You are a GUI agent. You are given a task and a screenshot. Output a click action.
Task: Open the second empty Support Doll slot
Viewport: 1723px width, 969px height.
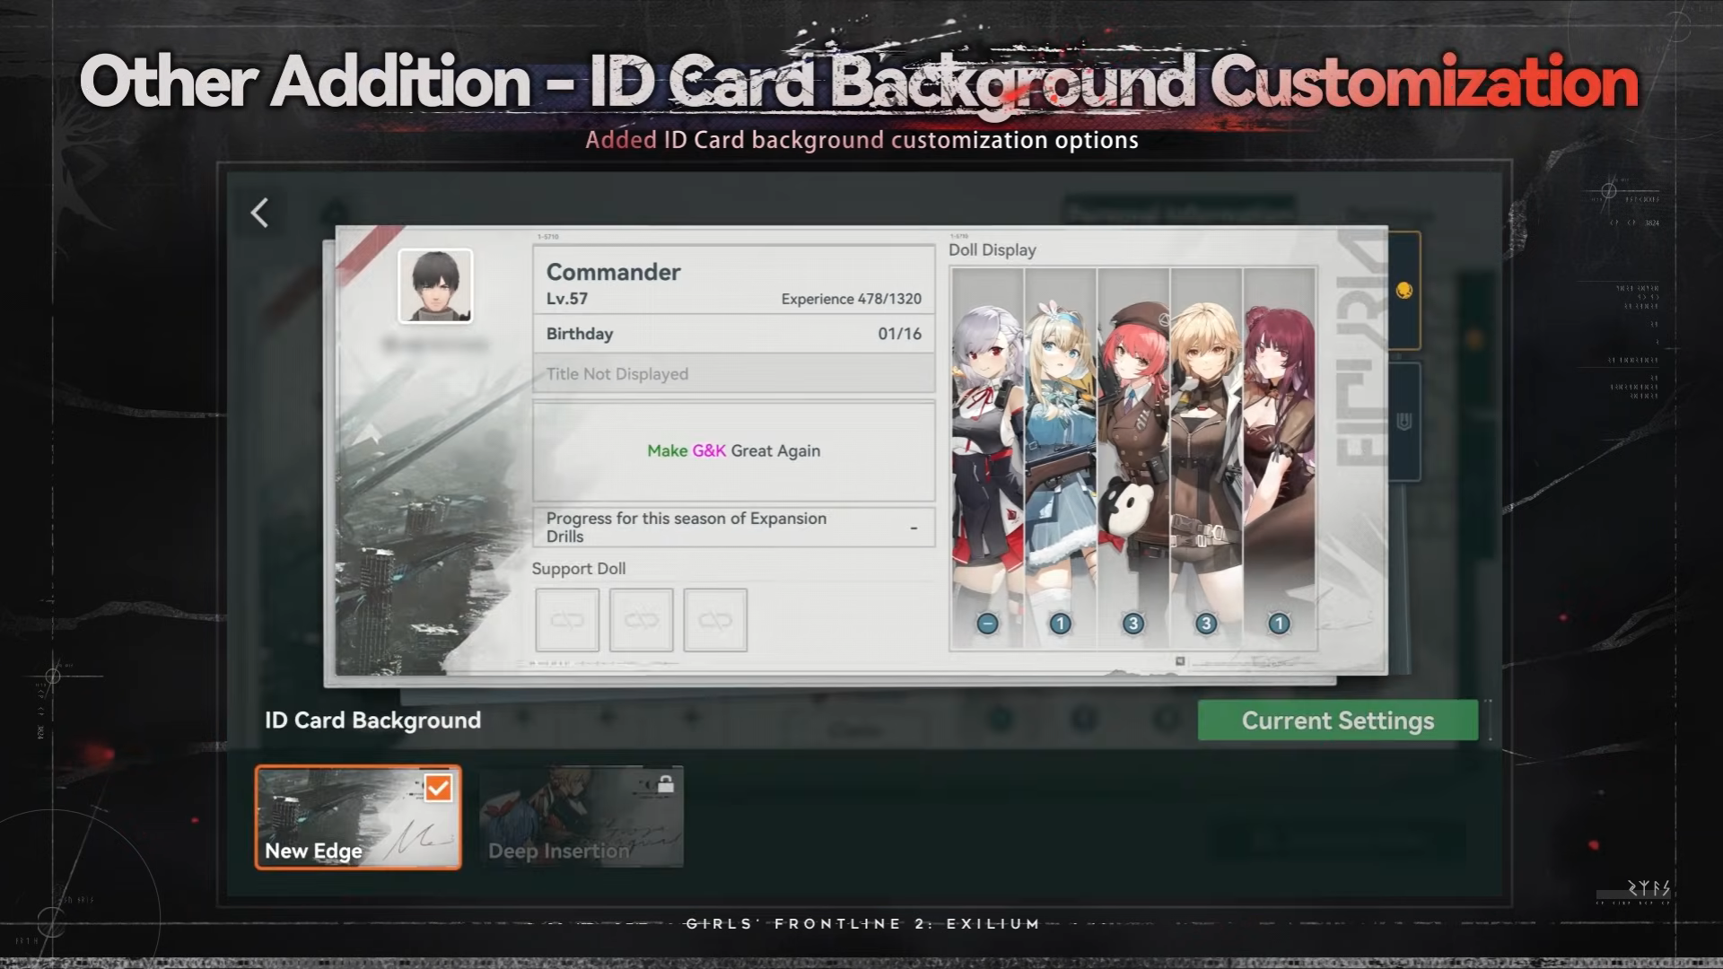click(x=641, y=620)
